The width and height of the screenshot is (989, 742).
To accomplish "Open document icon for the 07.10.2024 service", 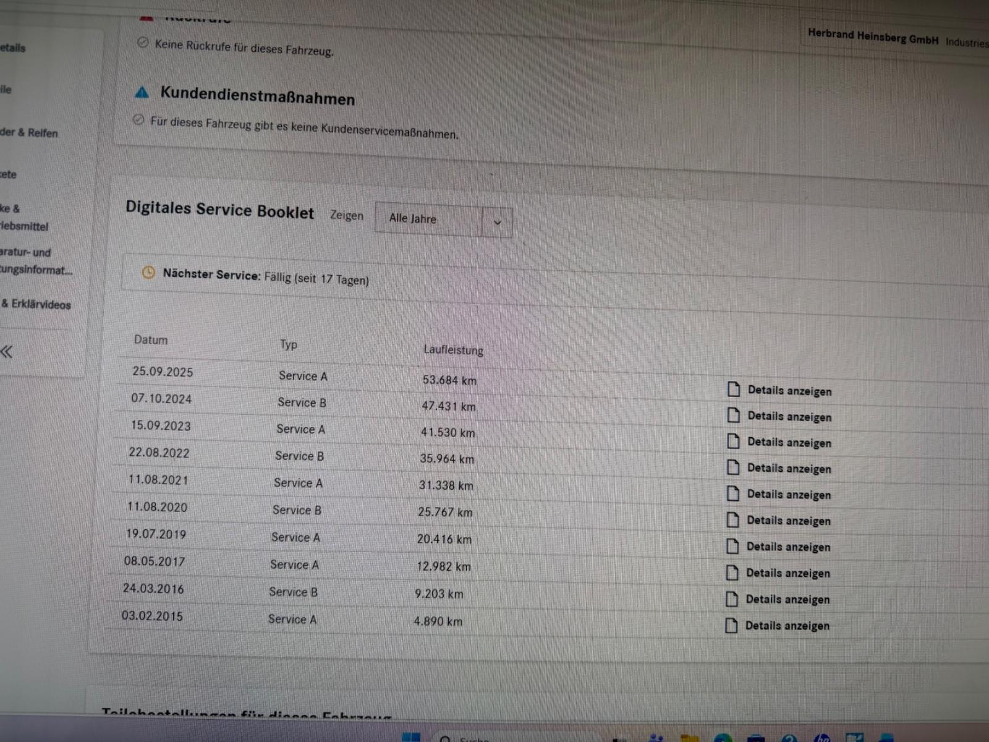I will [x=734, y=415].
